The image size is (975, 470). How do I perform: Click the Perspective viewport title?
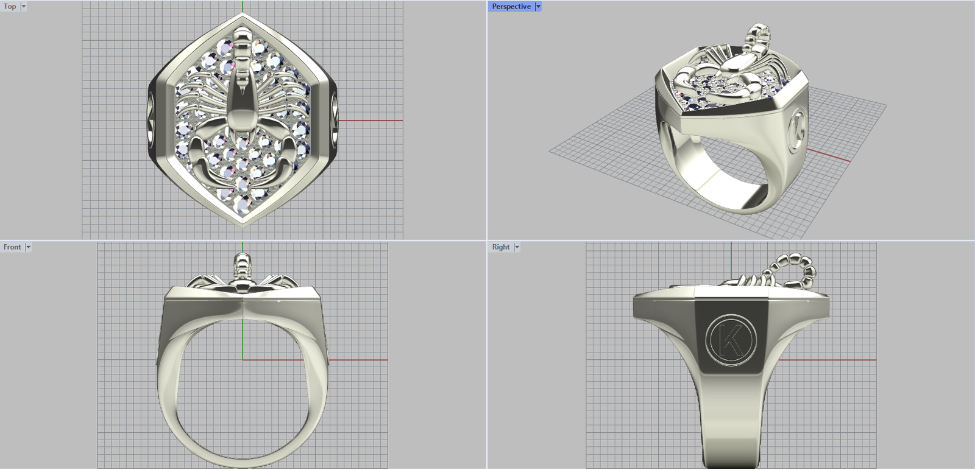(x=511, y=7)
